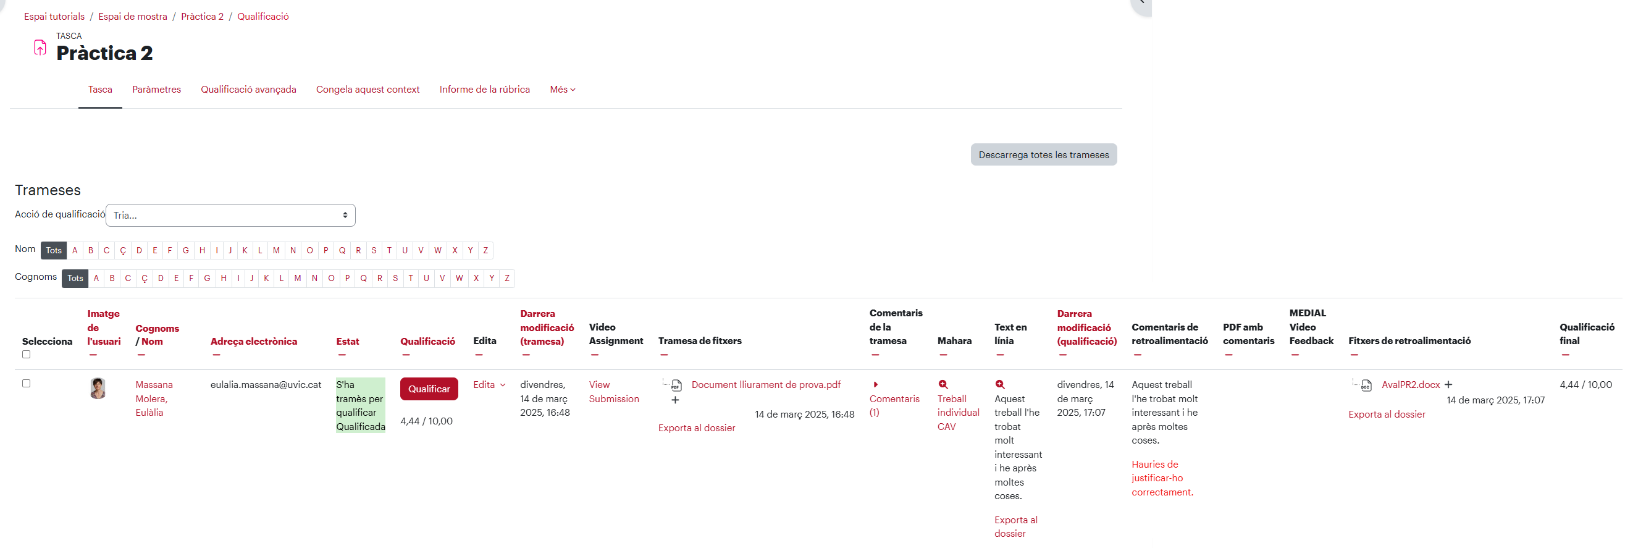Click the magnifier icon in the Text en línia column
The image size is (1646, 556).
1000,385
